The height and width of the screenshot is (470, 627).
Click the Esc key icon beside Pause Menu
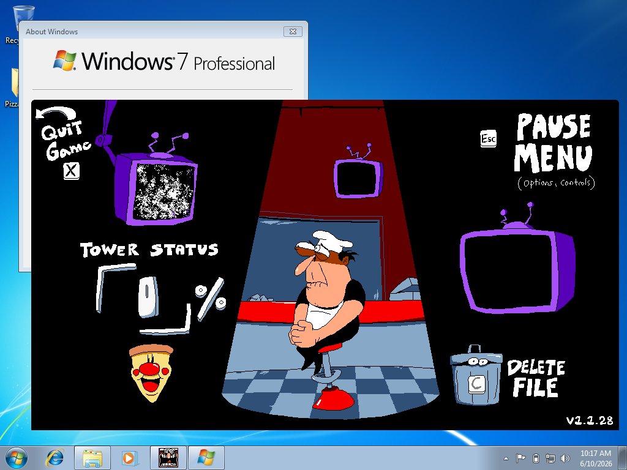click(x=488, y=139)
